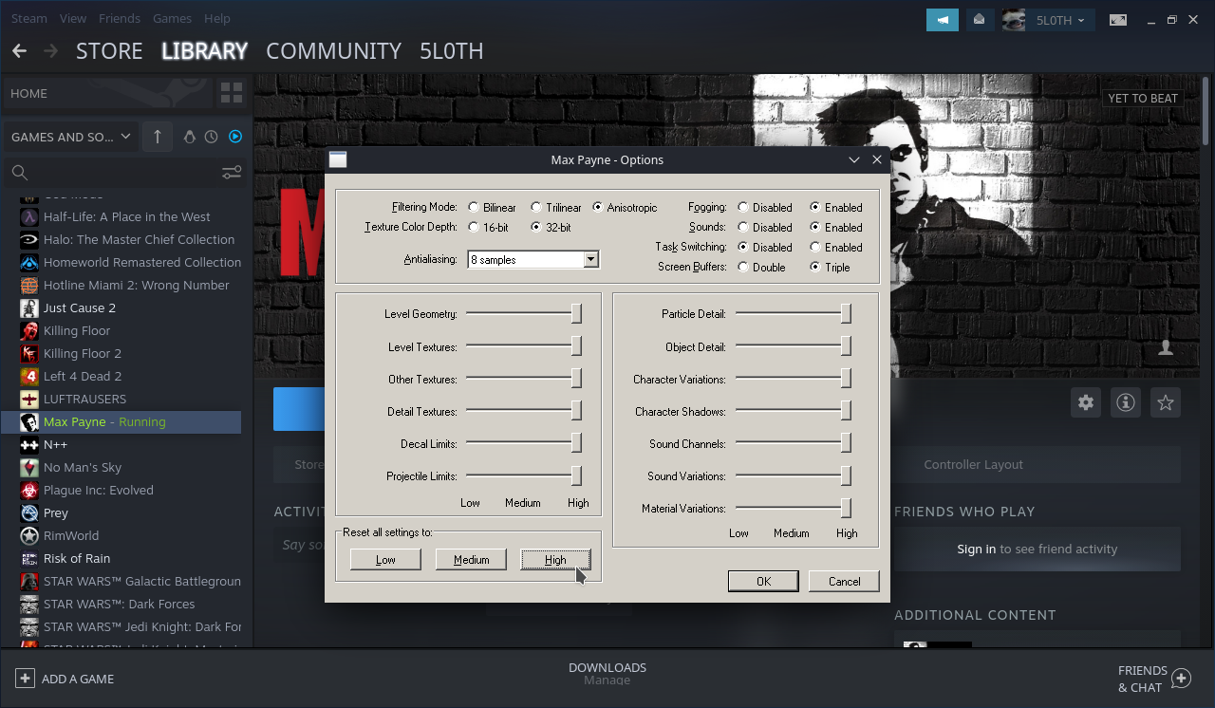Open the Controller Layout tab
Screen dimensions: 1215x708
973,465
